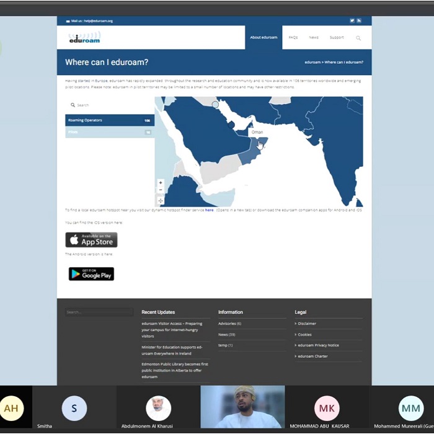Select Abdulmonem Al Kharusi participant tile
Image resolution: width=434 pixels, height=434 pixels.
pos(158,407)
